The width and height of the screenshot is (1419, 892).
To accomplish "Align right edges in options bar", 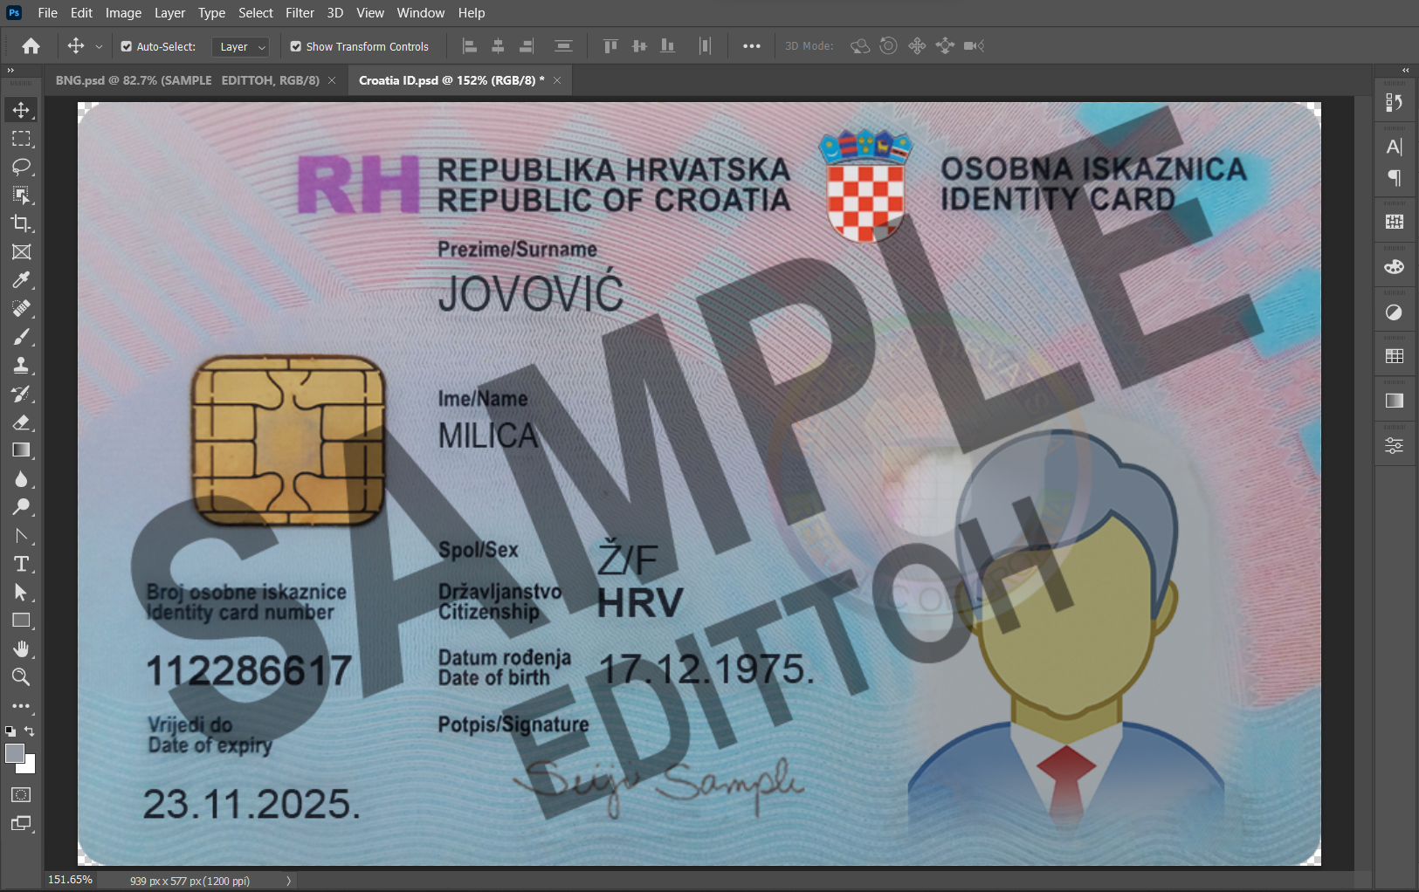I will (x=527, y=46).
